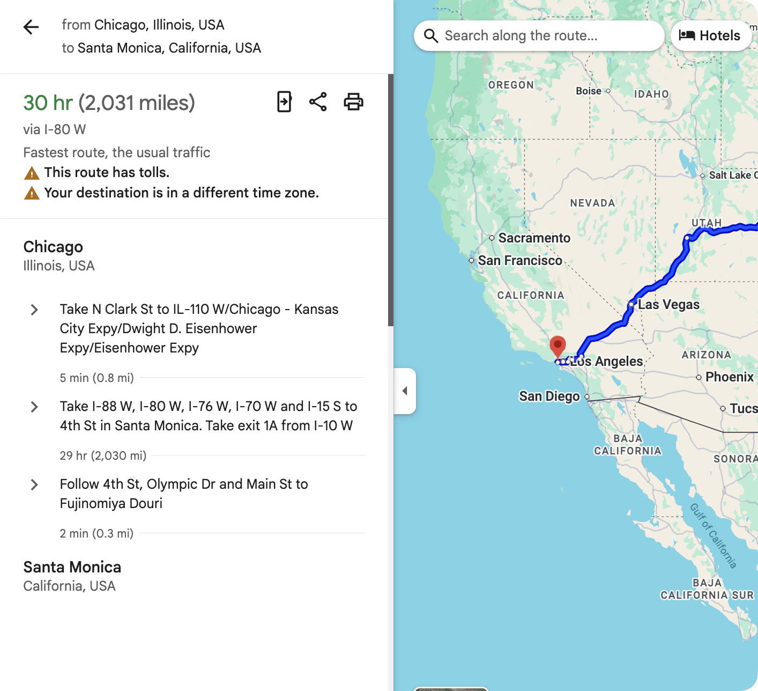758x691 pixels.
Task: Expand the N Clark St step
Action: coord(34,310)
